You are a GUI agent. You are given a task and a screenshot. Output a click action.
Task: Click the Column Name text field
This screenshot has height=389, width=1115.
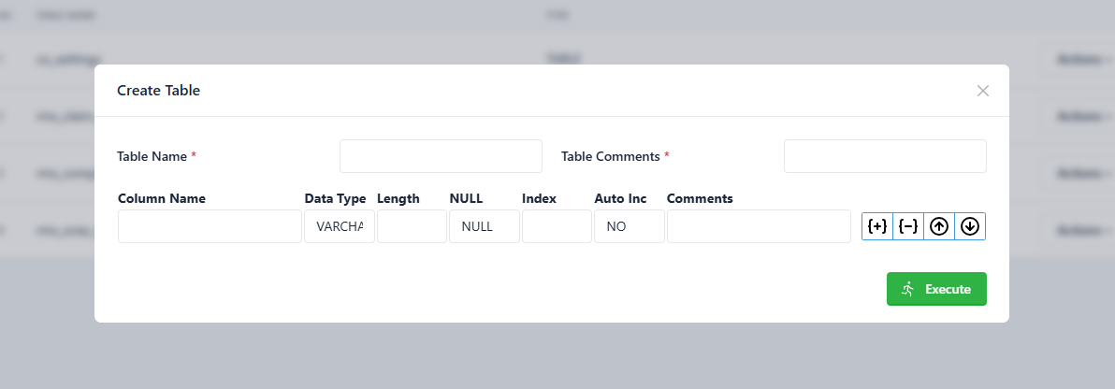point(210,226)
